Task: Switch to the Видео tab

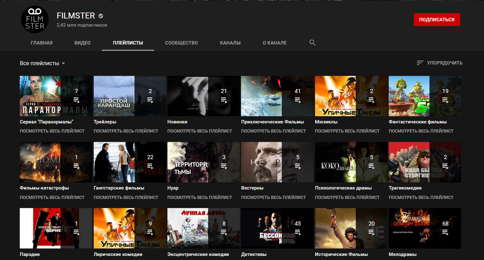Action: (x=82, y=43)
